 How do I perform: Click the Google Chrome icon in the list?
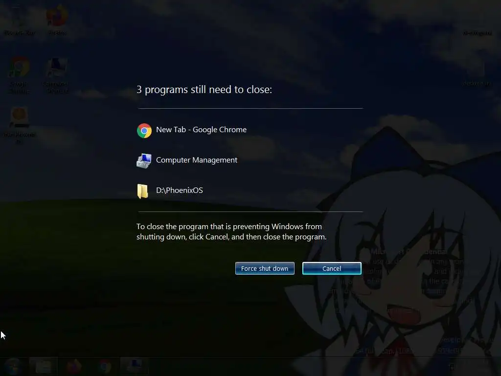tap(144, 130)
